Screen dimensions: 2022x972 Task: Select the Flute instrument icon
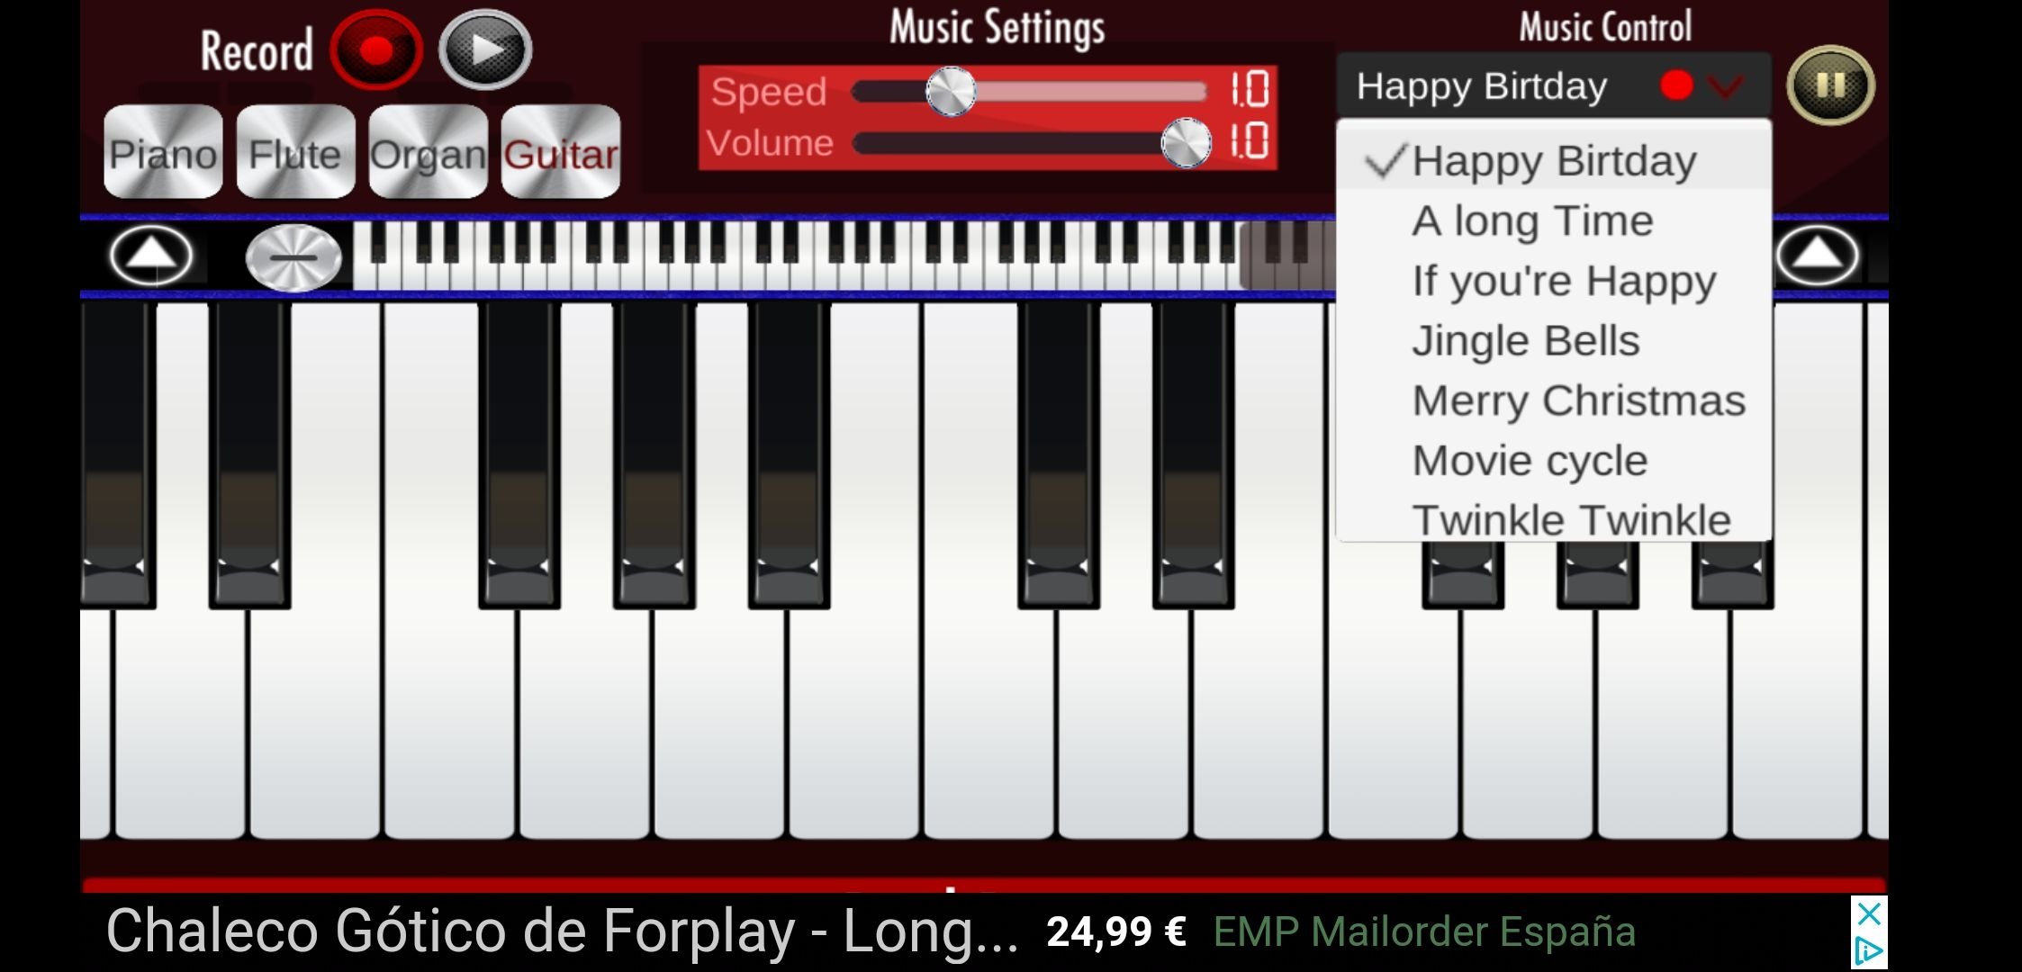294,153
